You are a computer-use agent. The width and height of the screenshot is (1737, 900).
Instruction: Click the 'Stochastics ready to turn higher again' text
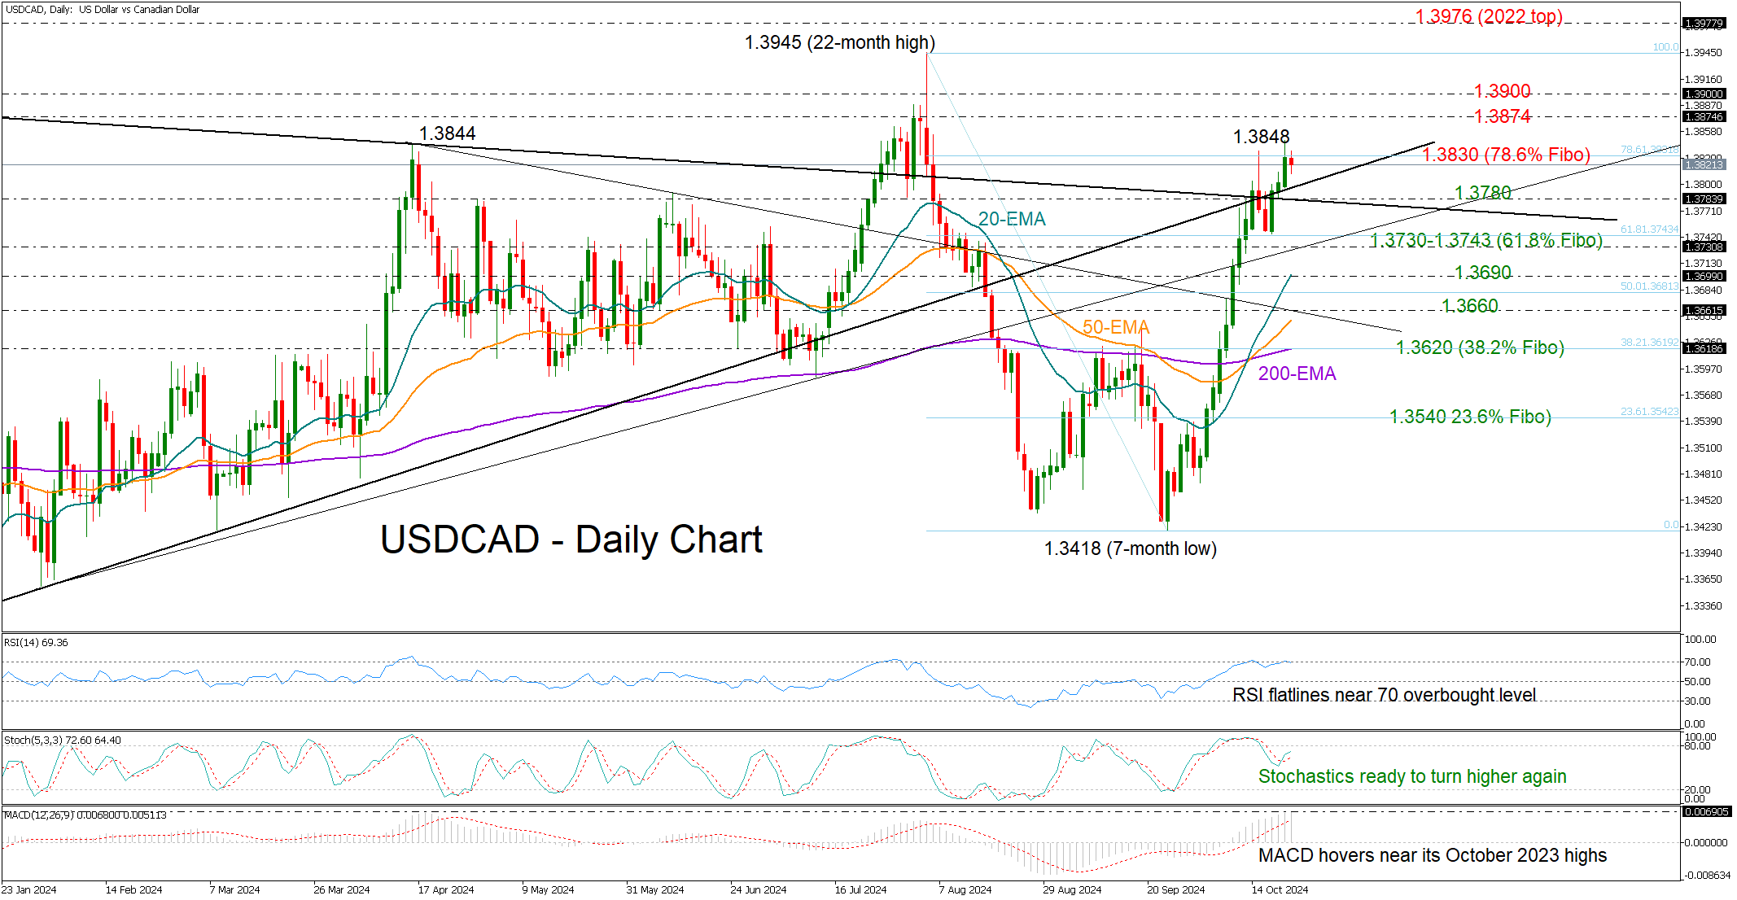click(x=1411, y=776)
